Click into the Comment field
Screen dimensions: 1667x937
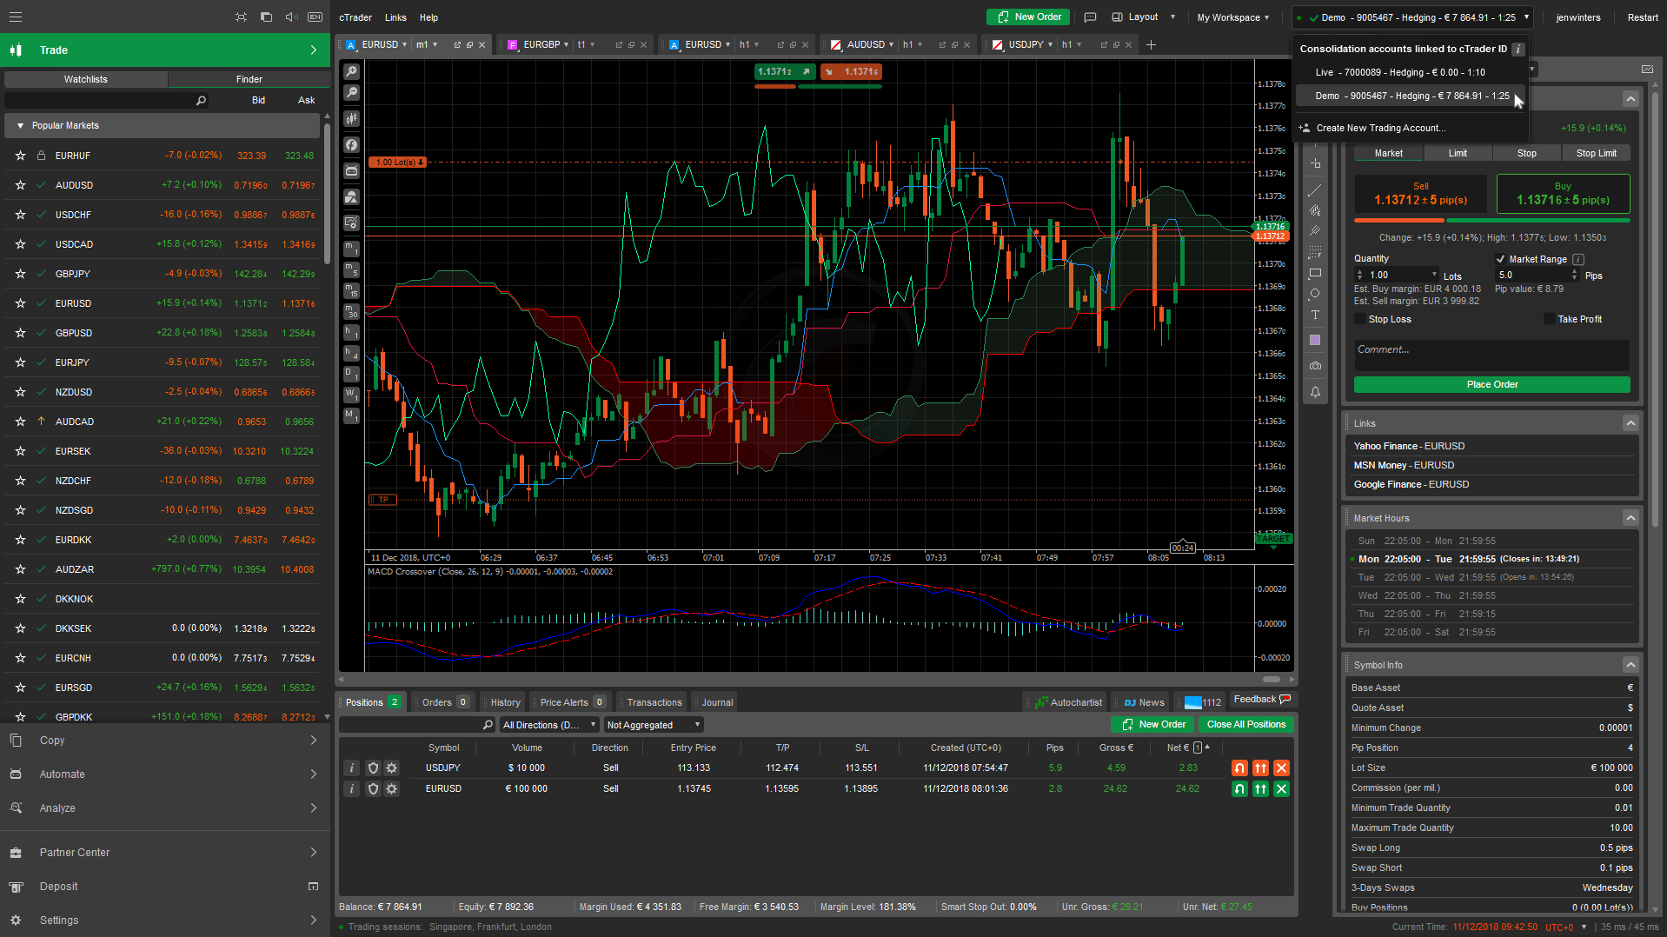coord(1491,355)
